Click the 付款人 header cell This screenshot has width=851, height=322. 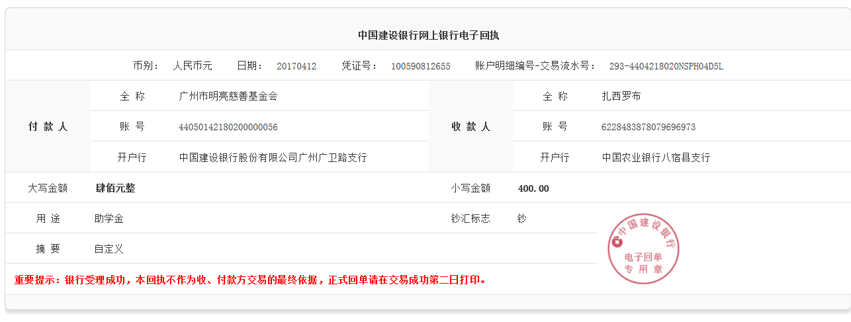click(x=48, y=127)
